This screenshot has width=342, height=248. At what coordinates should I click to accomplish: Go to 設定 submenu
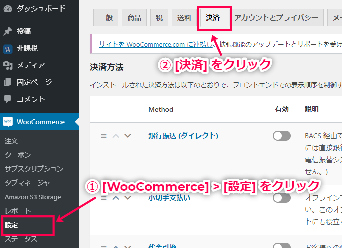(x=11, y=225)
